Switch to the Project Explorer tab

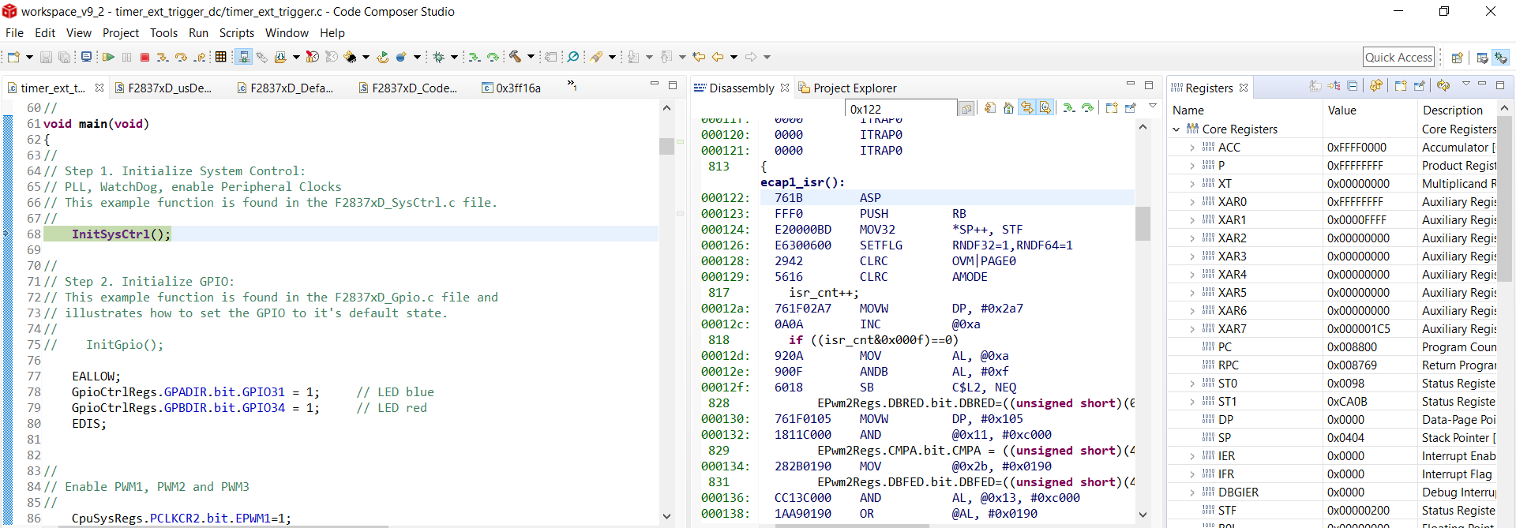(x=854, y=88)
